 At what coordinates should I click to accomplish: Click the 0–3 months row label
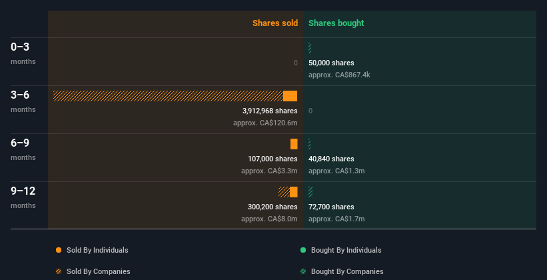click(23, 53)
